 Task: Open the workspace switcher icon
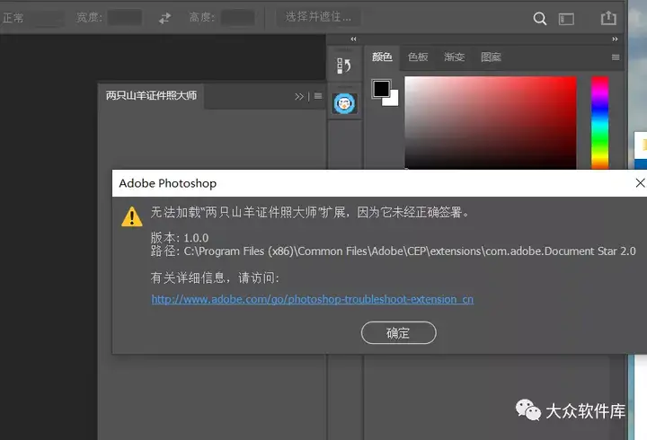(566, 19)
